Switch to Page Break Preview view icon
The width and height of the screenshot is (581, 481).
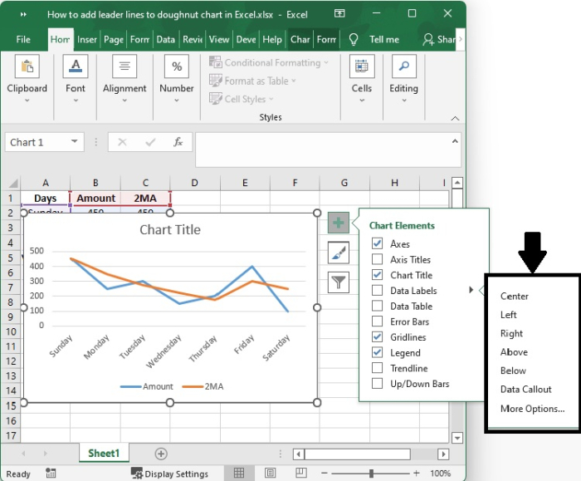(300, 473)
